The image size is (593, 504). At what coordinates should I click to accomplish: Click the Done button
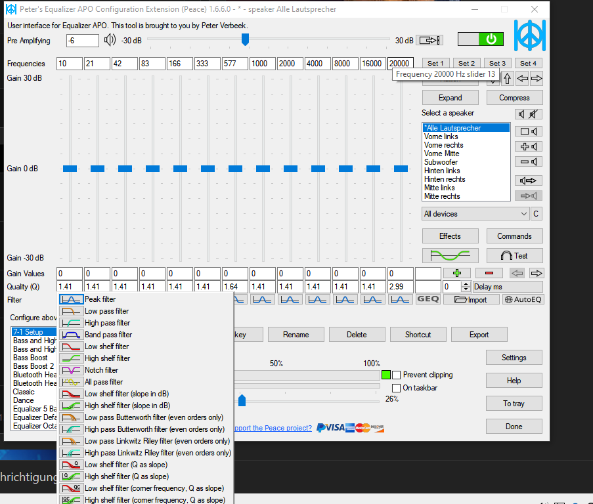(x=514, y=426)
